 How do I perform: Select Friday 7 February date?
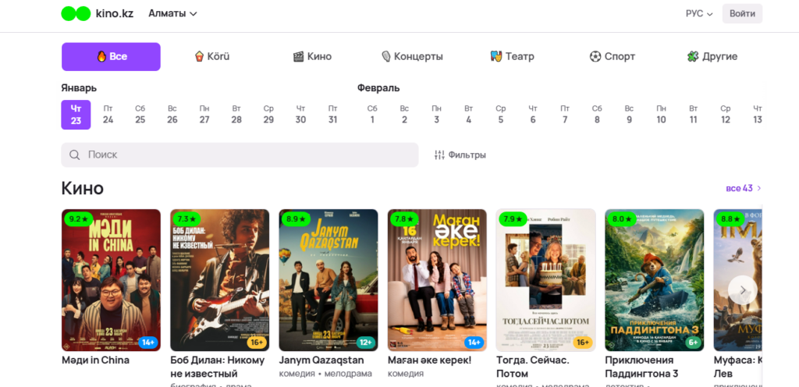pyautogui.click(x=565, y=115)
